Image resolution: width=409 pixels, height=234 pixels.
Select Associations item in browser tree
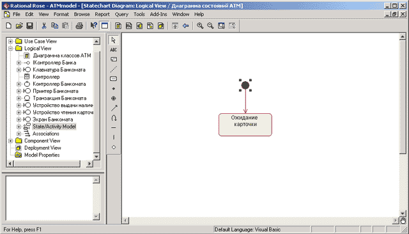(x=46, y=134)
